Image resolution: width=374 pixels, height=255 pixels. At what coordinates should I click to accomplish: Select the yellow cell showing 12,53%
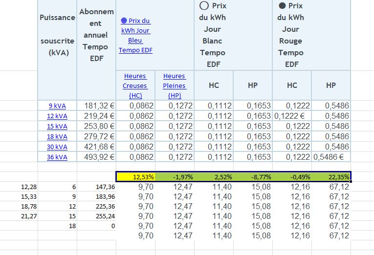136,177
